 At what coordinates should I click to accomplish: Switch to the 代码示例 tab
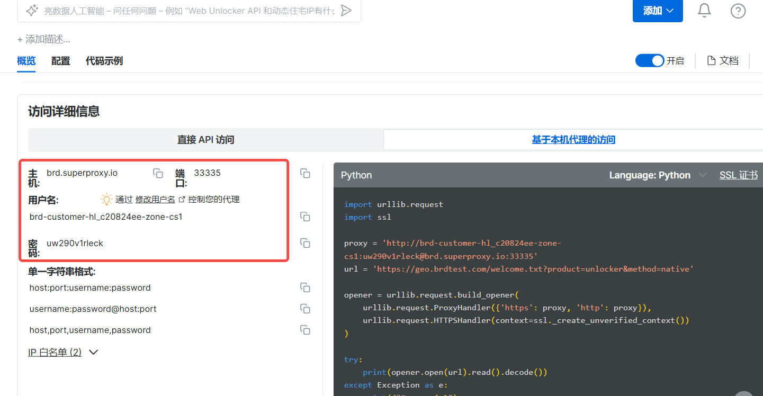pos(104,61)
